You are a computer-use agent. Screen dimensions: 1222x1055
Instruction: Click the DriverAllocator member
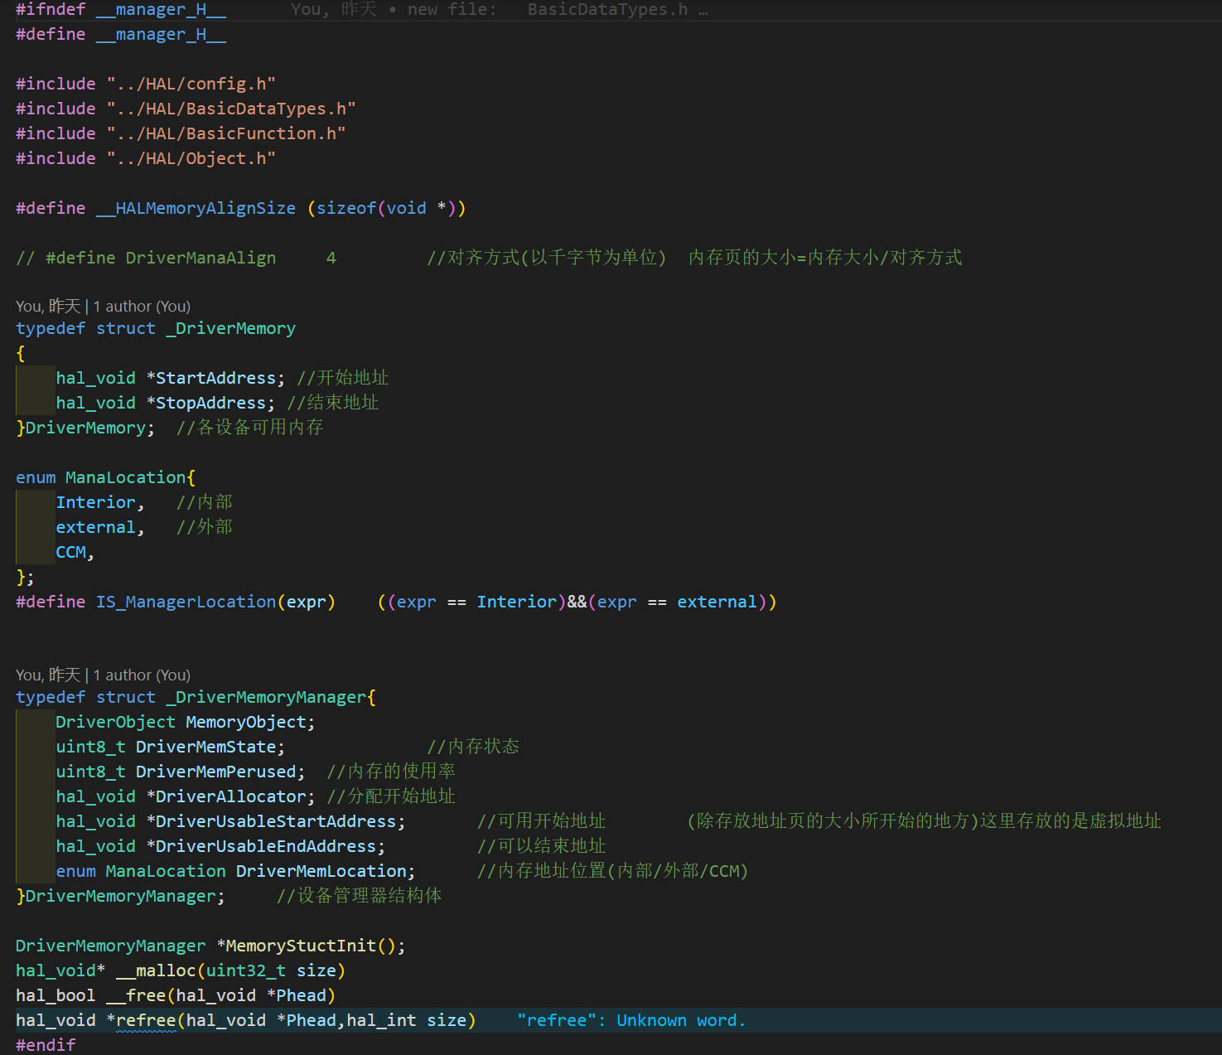pos(230,796)
